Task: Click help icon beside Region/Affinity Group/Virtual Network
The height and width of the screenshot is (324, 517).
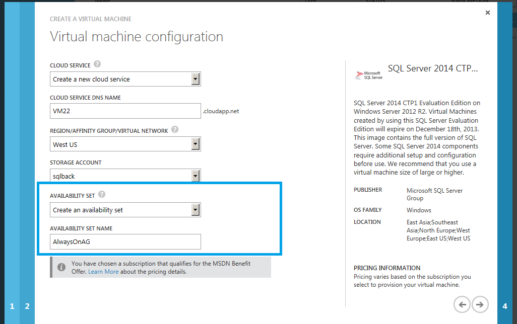Action: pos(175,130)
